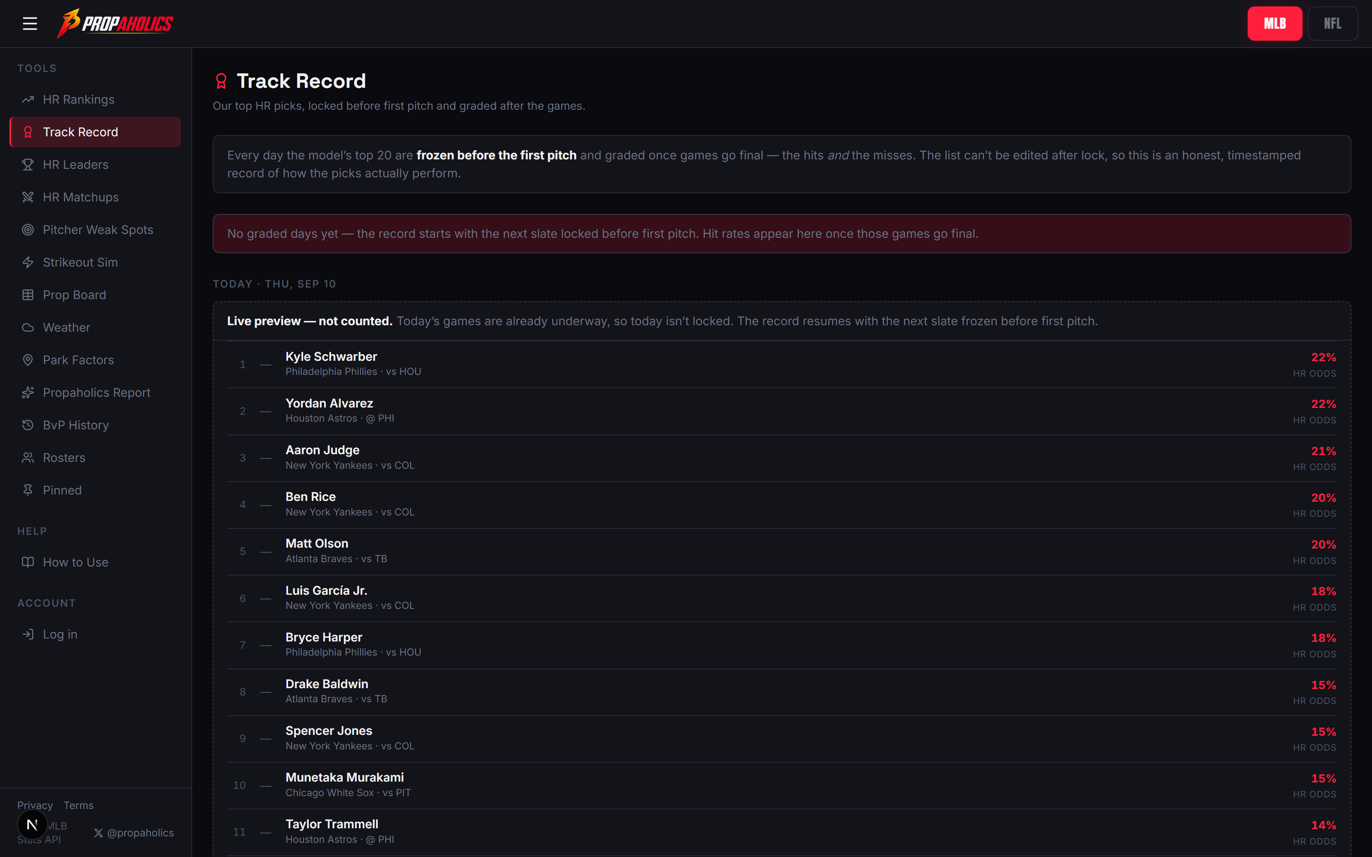Visit the @propaholics X profile link
This screenshot has height=857, width=1372.
click(134, 833)
